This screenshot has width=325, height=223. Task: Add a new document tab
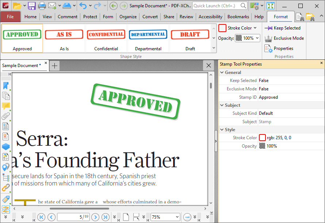click(55, 66)
